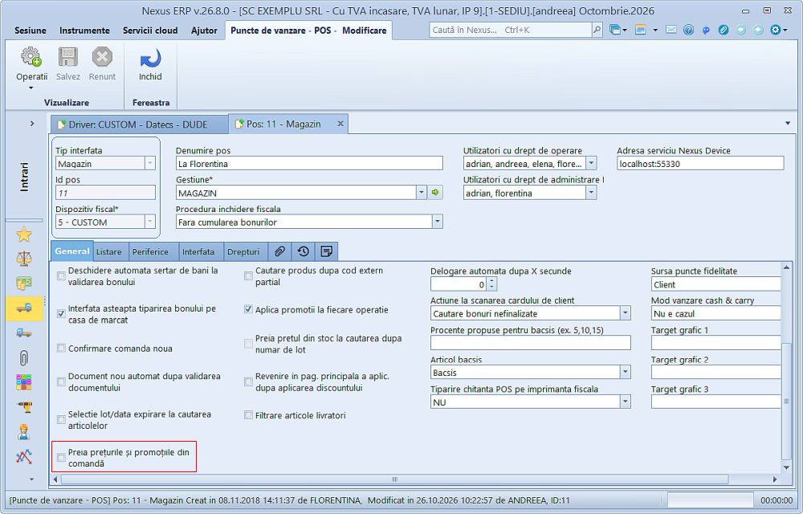Click the Inchid back-arrow button

(150, 64)
